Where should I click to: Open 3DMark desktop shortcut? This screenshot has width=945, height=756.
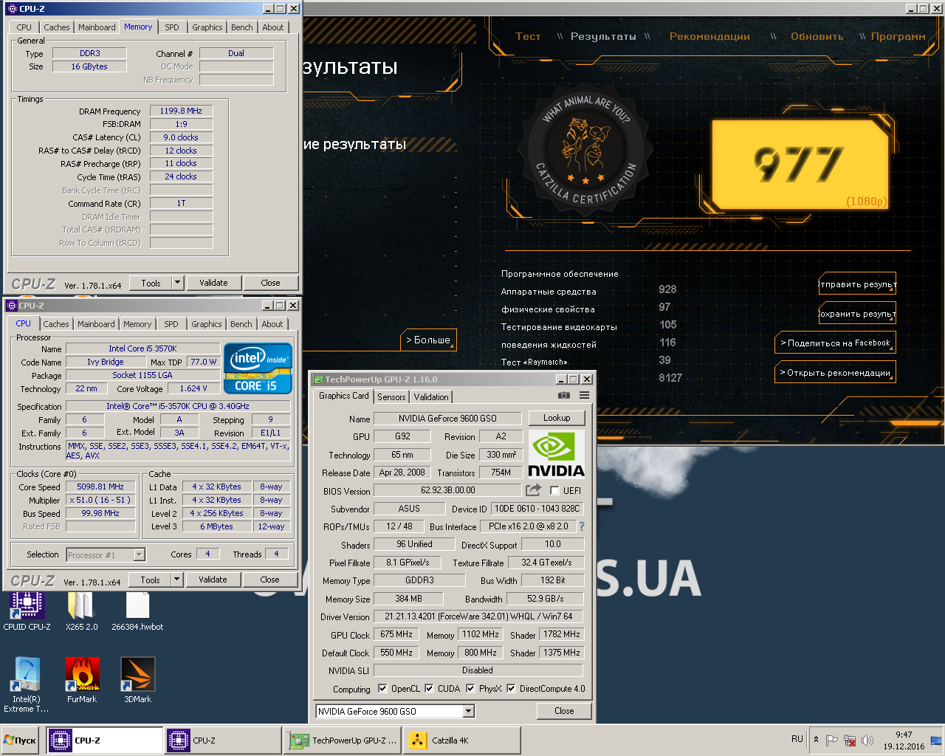point(137,681)
